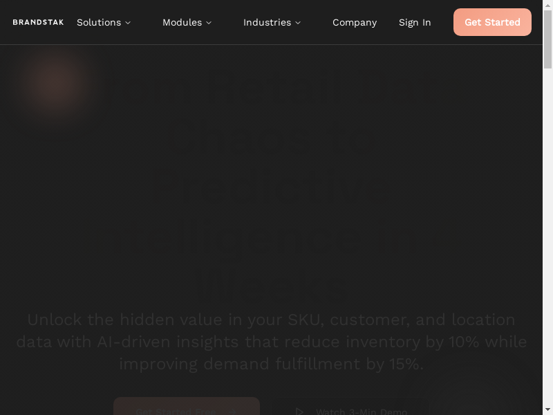
Task: Click the paragraph about SKU, customer, location data
Action: (272, 342)
